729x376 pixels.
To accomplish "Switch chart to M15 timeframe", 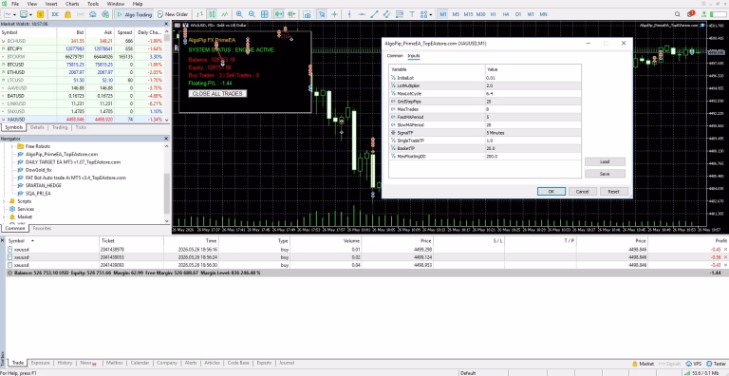I will click(x=468, y=14).
